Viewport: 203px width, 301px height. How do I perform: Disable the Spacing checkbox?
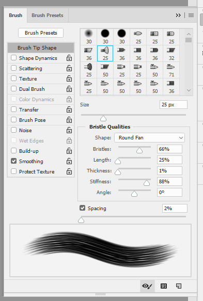click(83, 208)
